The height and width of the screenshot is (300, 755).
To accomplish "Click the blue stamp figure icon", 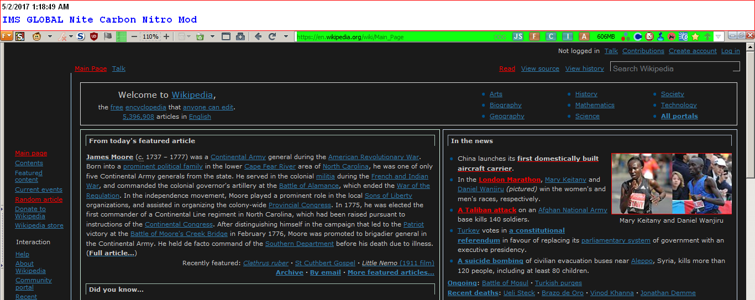I will [x=660, y=36].
